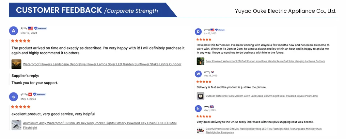This screenshot has width=346, height=139.
Task: Click Platinum badge next to A***r
Action: coord(41,28)
